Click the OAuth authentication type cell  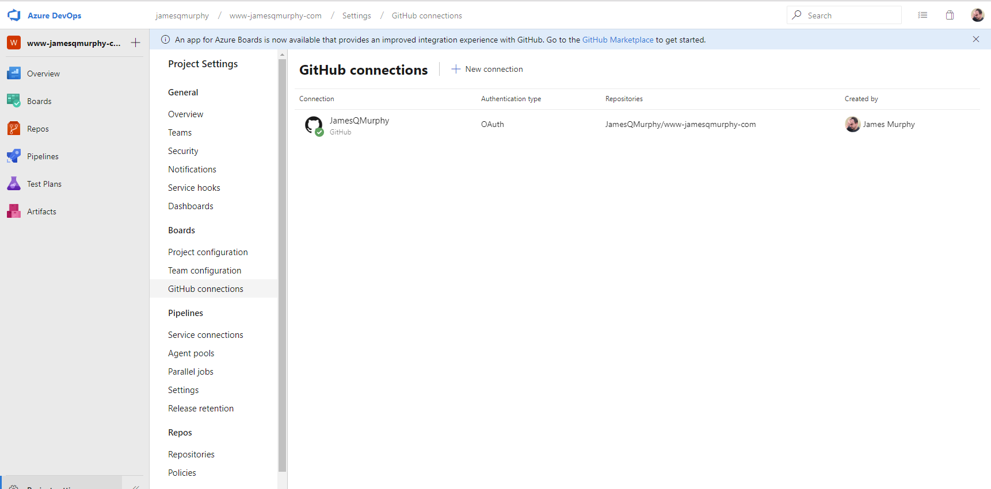[493, 124]
